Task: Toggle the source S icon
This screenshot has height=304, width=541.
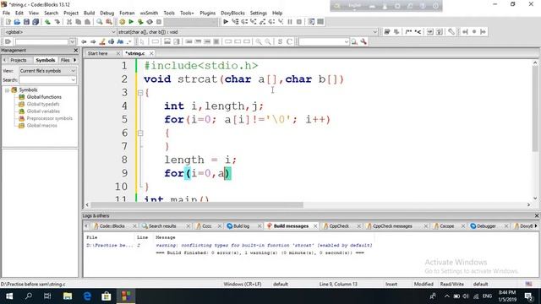Action: click(x=280, y=41)
